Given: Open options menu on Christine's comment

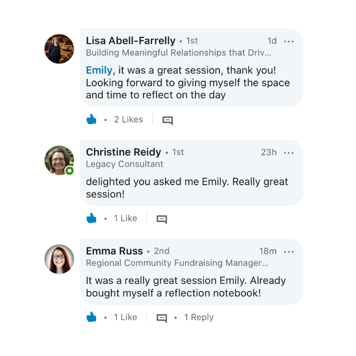Looking at the screenshot, I should click(289, 153).
